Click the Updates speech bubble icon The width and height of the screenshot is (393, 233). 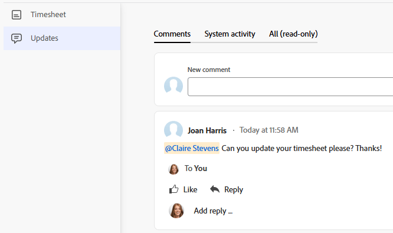click(x=17, y=38)
